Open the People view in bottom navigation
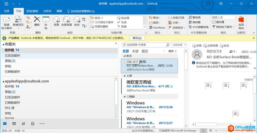The height and width of the screenshot is (133, 257). coord(23,124)
